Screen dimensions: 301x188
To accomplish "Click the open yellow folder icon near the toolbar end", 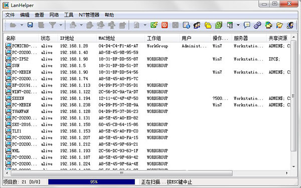I will 279,25.
